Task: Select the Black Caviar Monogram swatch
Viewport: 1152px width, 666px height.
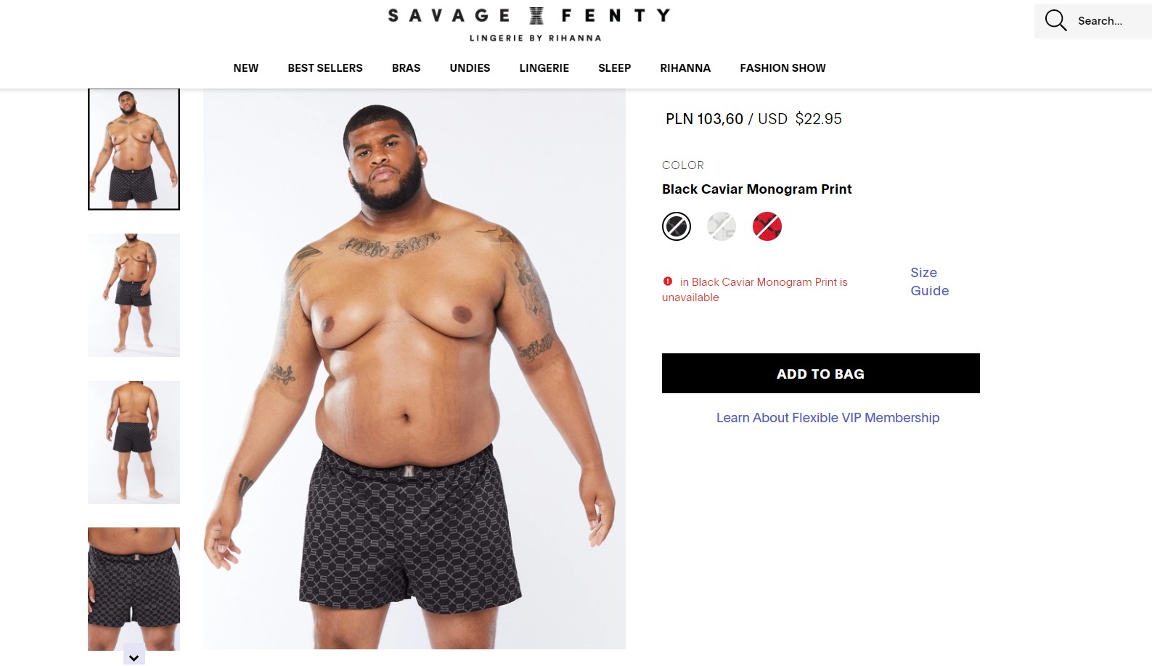Action: 677,226
